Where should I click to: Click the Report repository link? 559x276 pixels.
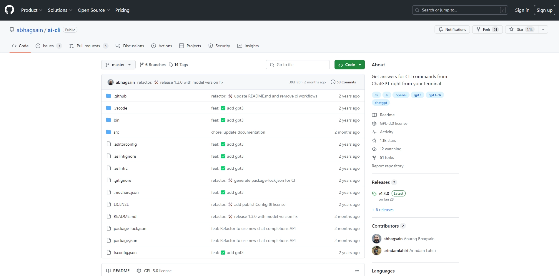[x=387, y=166]
